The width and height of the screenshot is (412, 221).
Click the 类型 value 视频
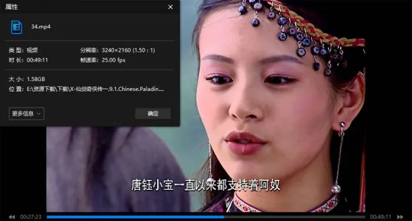coord(32,50)
